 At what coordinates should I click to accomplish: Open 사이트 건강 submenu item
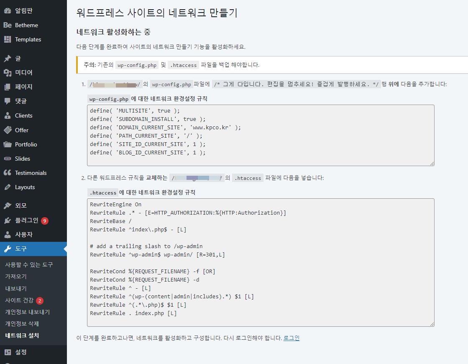(19, 300)
